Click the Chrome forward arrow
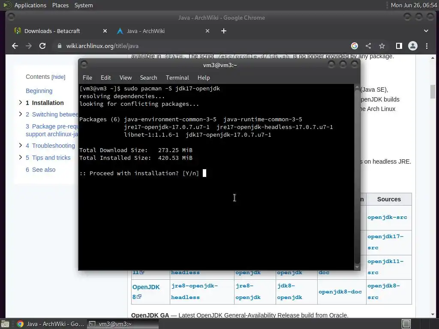 (x=29, y=46)
